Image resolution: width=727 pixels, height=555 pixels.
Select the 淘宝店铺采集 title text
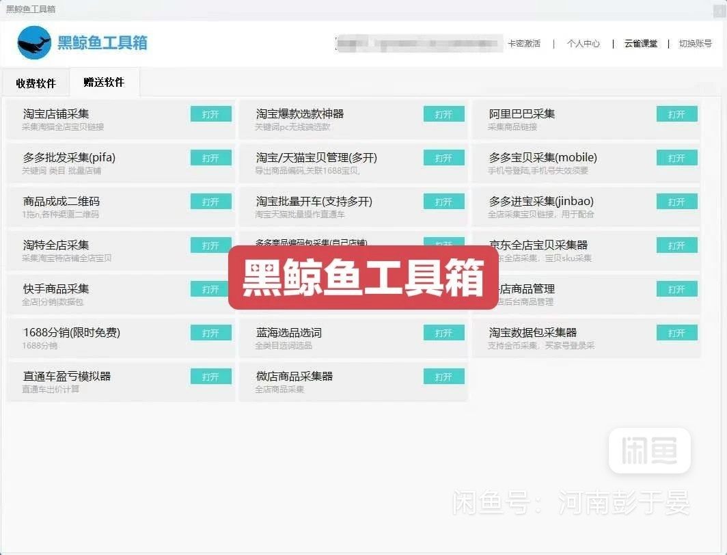click(55, 114)
